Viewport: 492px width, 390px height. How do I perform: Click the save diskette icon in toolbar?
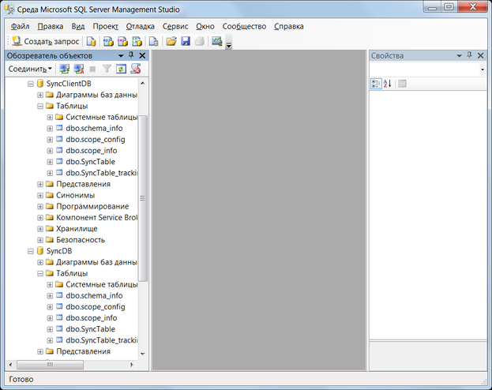coord(186,41)
